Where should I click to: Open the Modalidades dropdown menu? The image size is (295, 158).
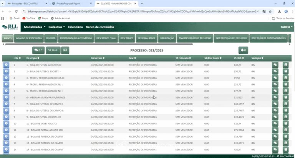(35, 27)
